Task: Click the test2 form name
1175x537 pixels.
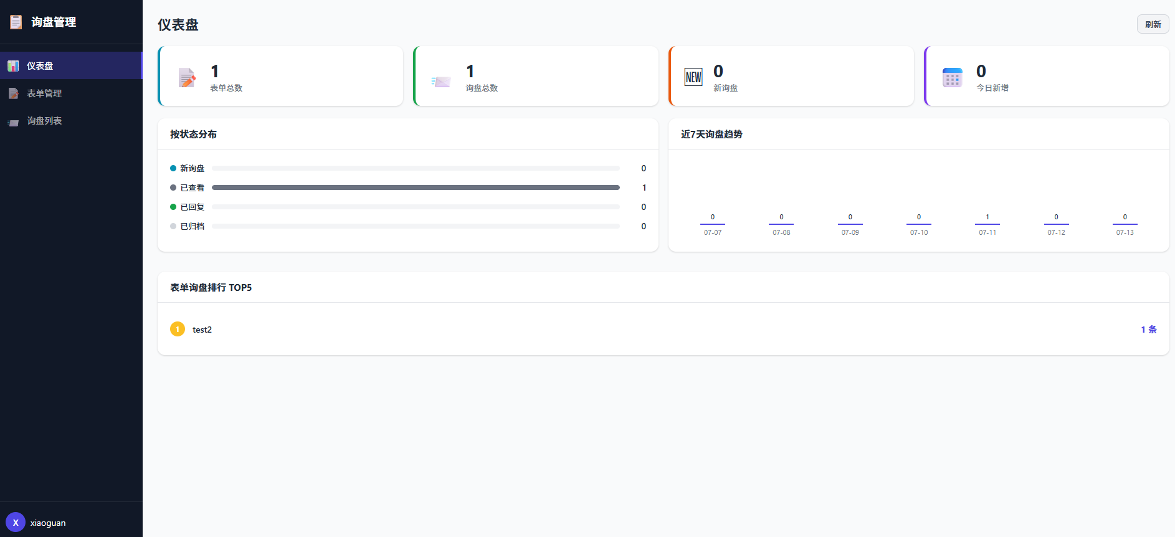Action: 202,330
